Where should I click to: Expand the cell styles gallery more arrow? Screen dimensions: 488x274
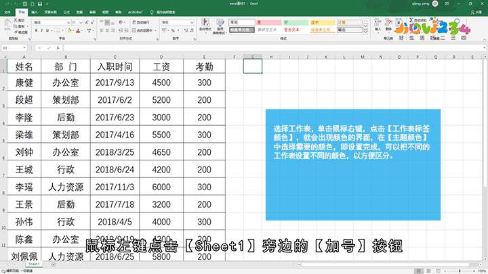(x=366, y=31)
